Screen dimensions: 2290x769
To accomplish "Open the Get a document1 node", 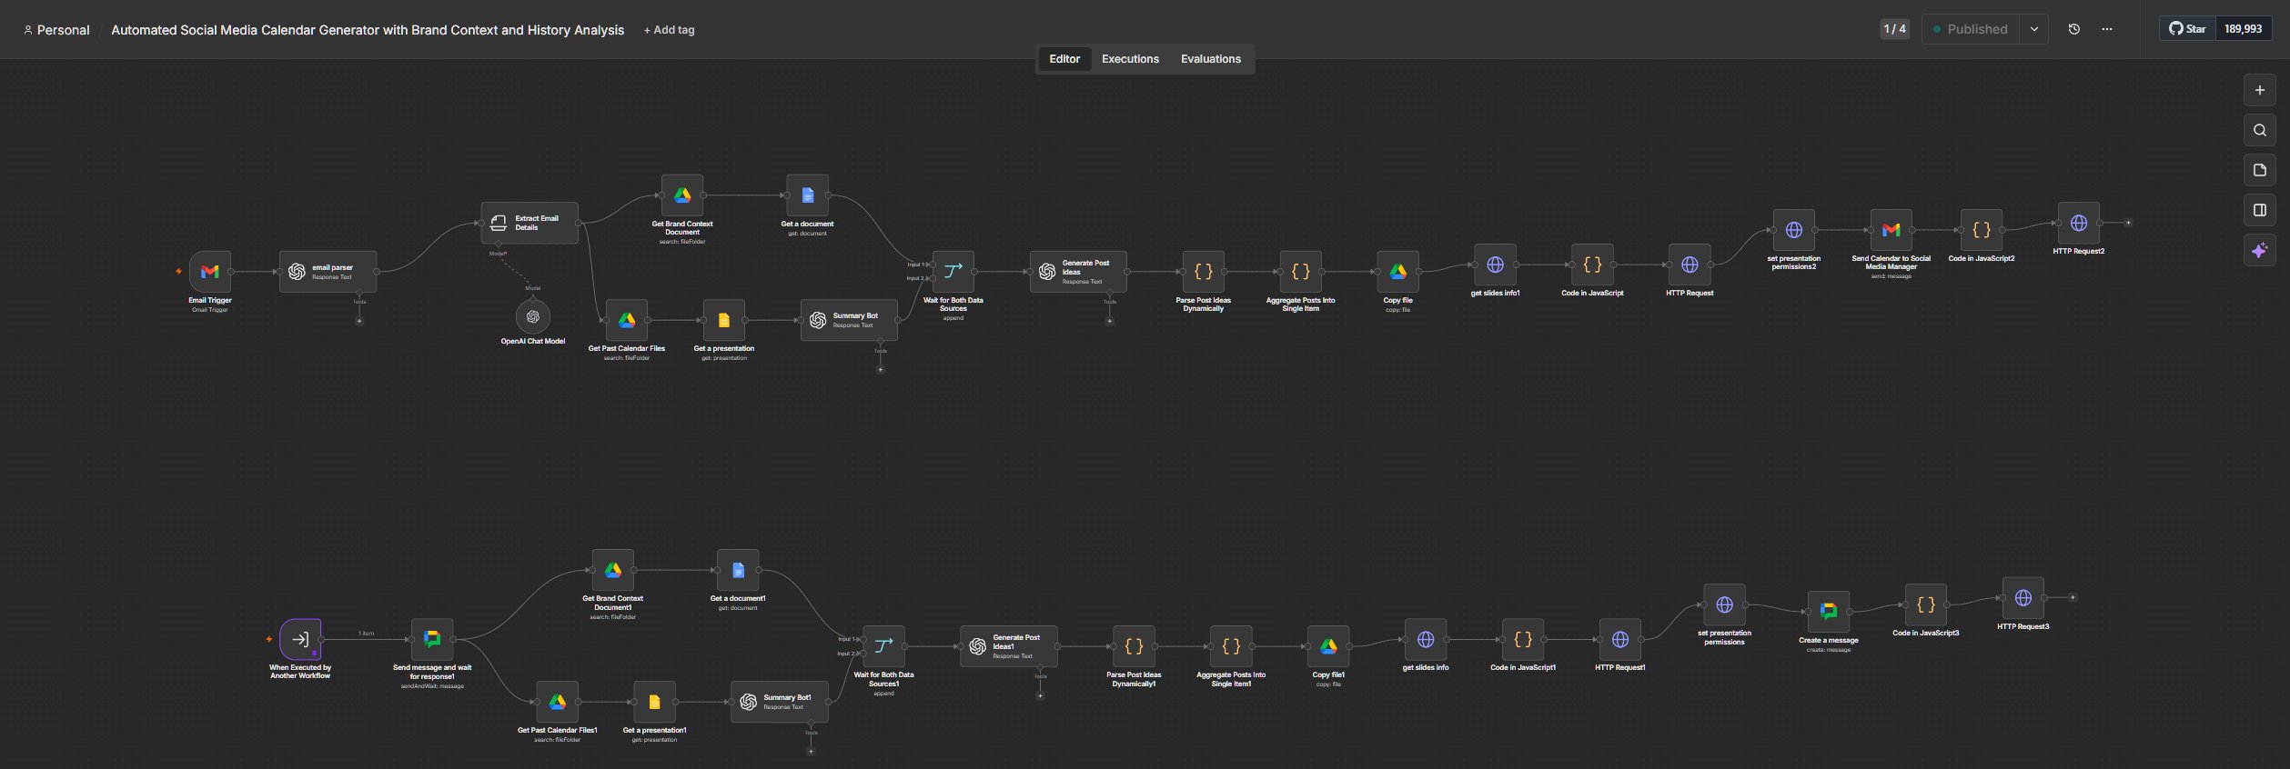I will [x=738, y=570].
